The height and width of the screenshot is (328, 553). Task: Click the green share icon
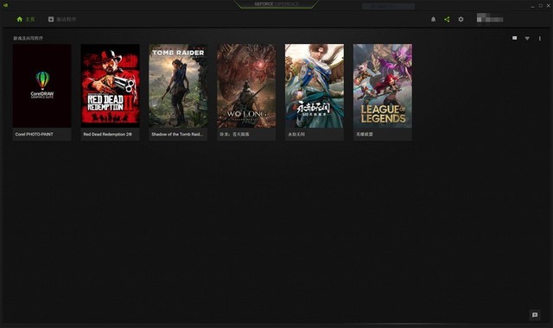click(447, 19)
